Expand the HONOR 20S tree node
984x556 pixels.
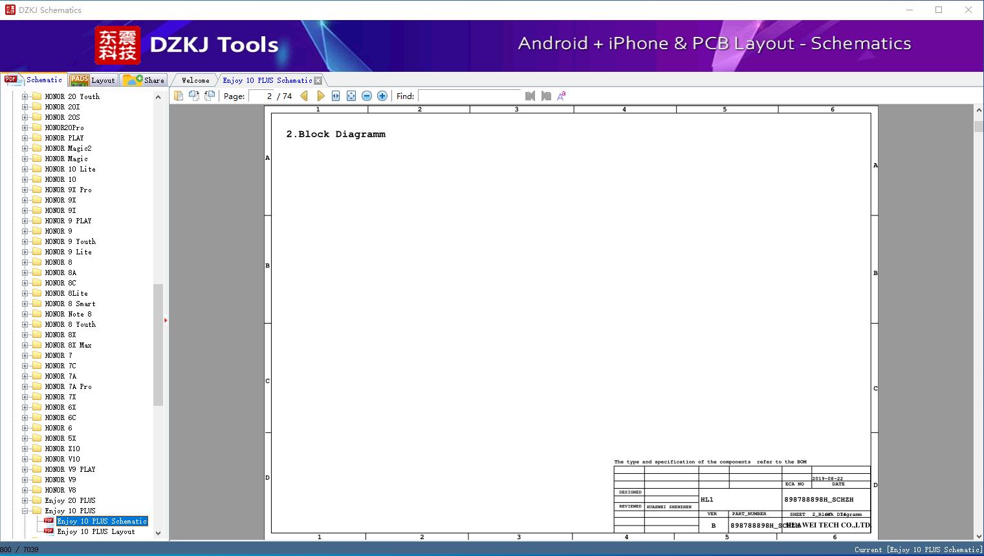coord(25,117)
